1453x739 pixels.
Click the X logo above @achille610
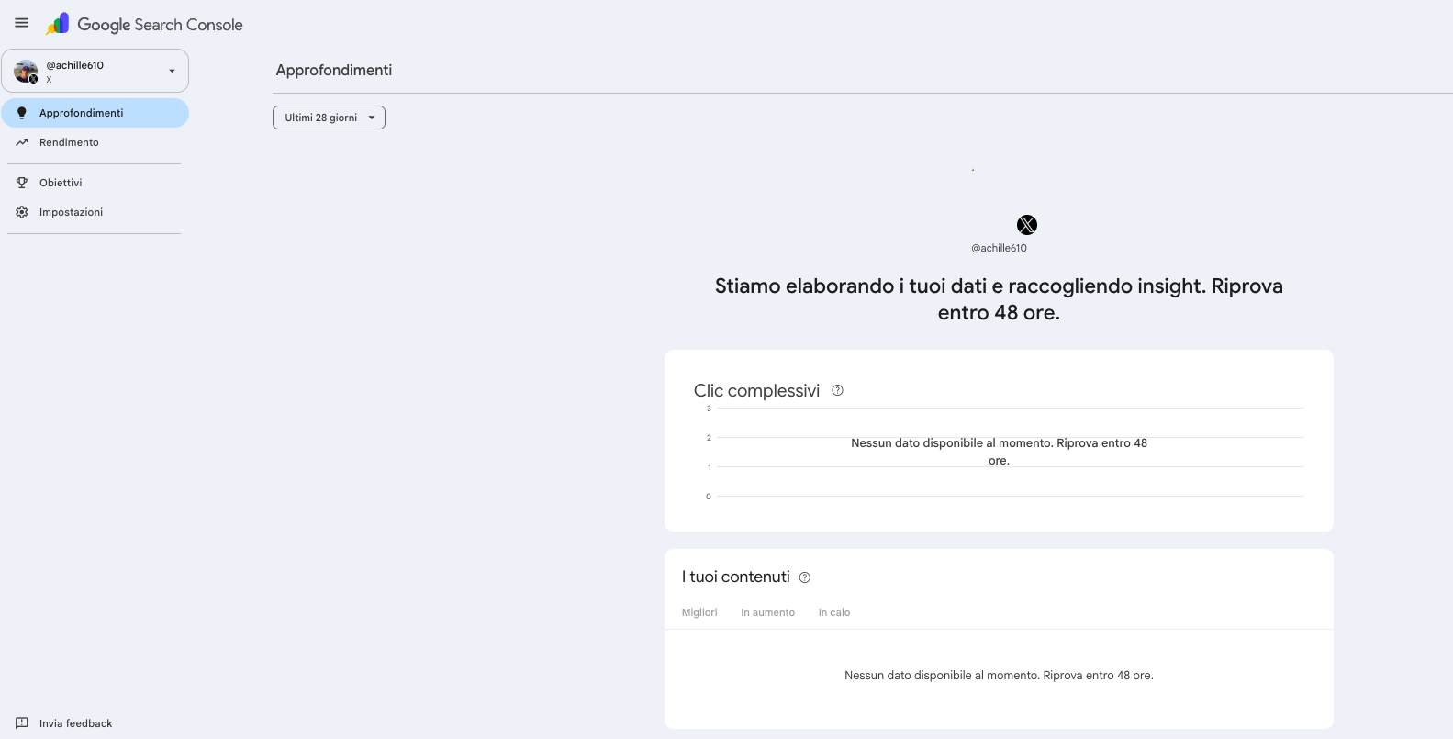point(1027,225)
